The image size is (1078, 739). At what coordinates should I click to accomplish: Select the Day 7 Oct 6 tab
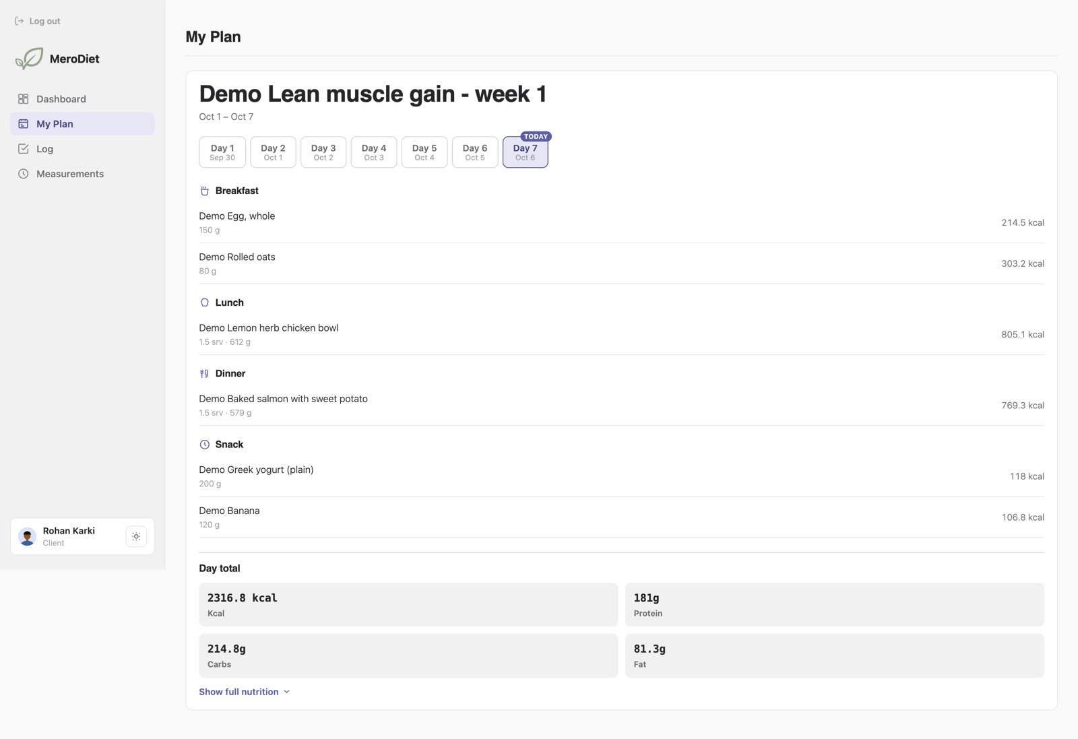tap(526, 152)
